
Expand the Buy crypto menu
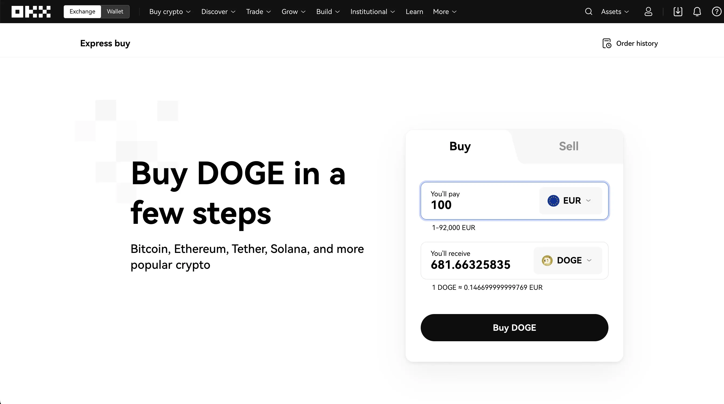click(170, 12)
